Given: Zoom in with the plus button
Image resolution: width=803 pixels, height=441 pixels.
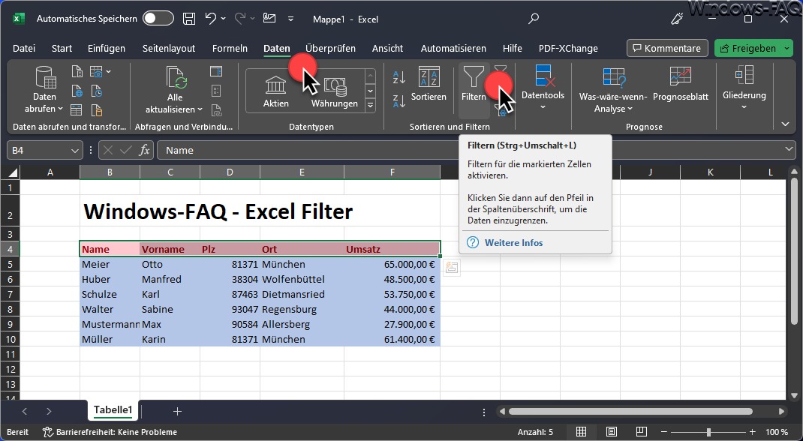Looking at the screenshot, I should [x=752, y=432].
